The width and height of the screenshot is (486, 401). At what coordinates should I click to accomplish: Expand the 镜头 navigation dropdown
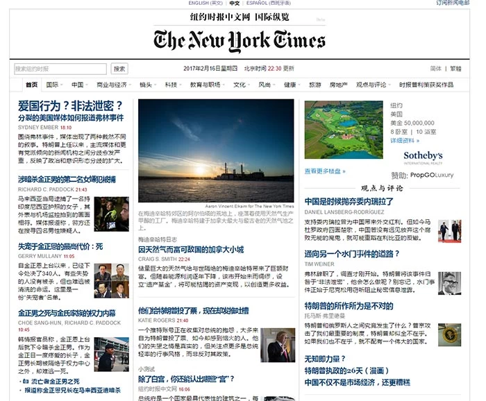[x=148, y=85]
